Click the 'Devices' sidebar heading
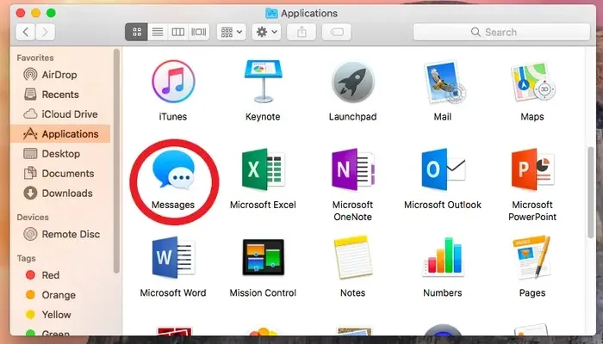603x344 pixels. (x=33, y=217)
